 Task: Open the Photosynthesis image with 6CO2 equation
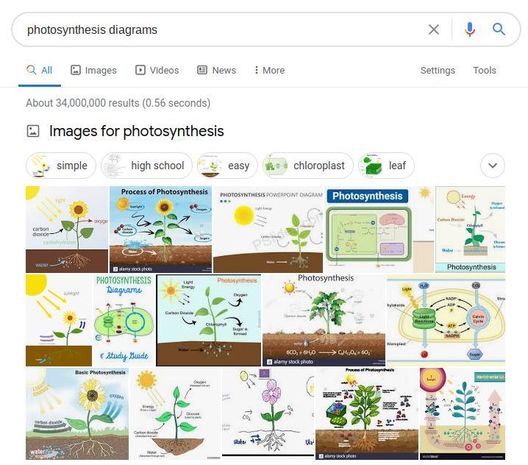[x=324, y=320]
